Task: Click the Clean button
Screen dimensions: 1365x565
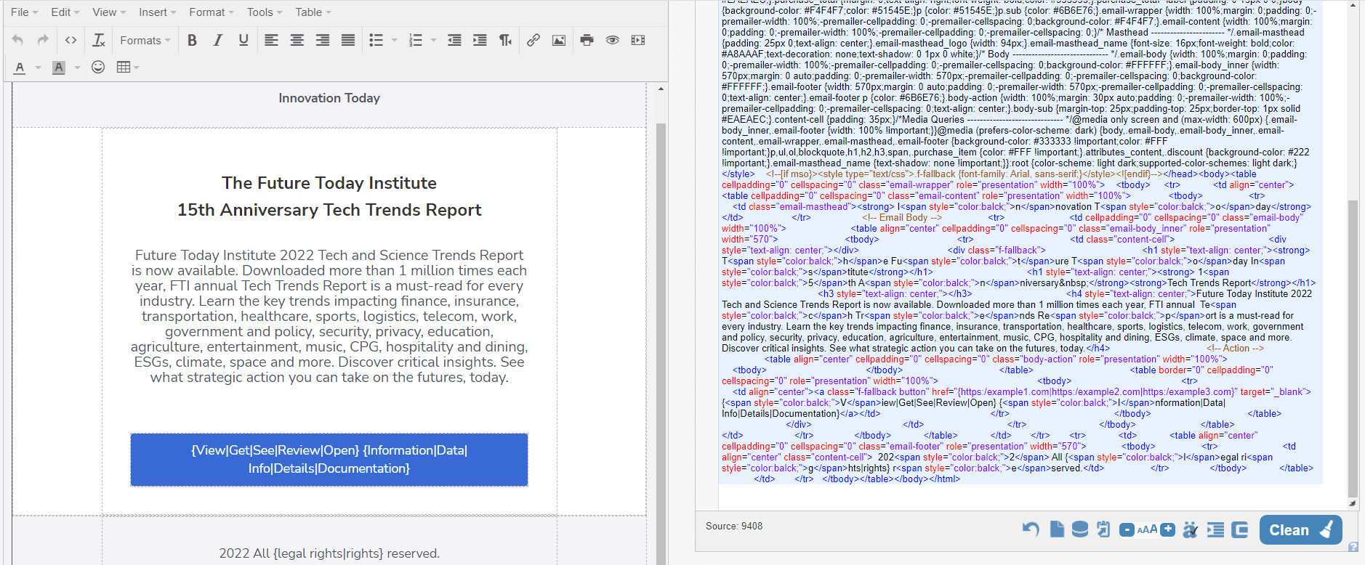Action: click(x=1300, y=529)
